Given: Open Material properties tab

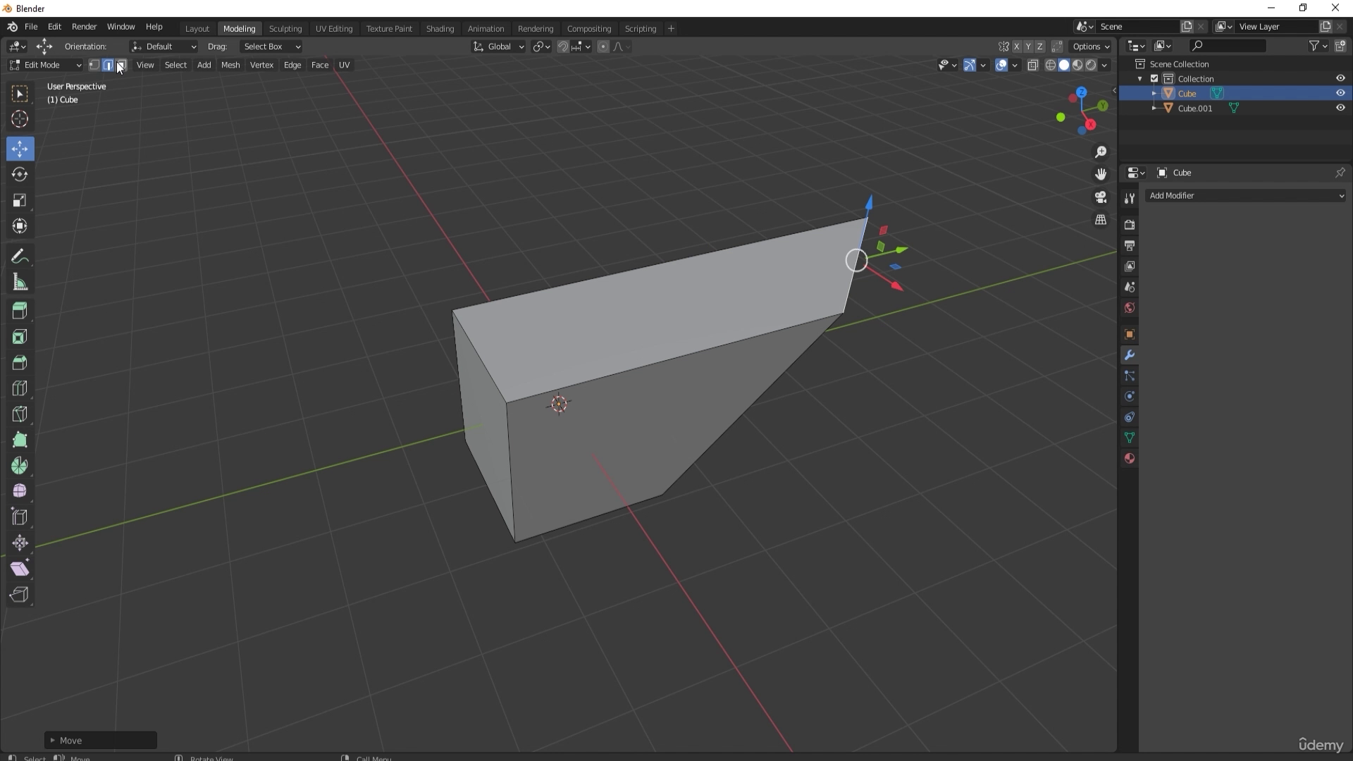Looking at the screenshot, I should tap(1130, 459).
